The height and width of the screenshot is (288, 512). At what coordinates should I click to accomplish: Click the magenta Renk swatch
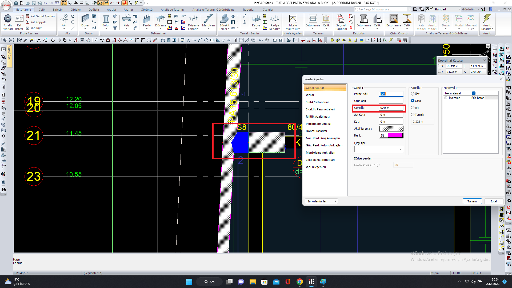pyautogui.click(x=395, y=135)
